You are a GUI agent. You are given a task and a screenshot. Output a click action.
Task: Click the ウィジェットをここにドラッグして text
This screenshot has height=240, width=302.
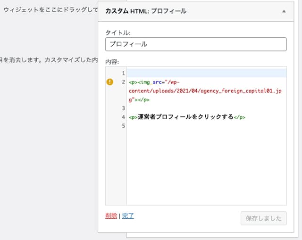(51, 9)
